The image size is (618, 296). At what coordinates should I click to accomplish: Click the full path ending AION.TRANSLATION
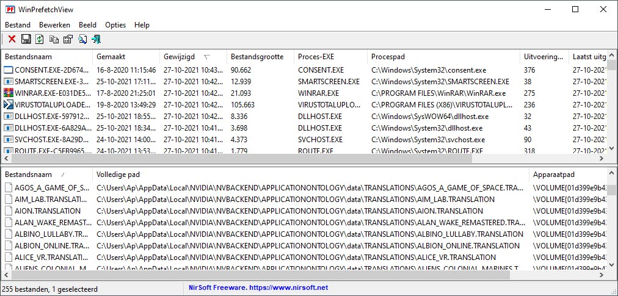coord(289,211)
